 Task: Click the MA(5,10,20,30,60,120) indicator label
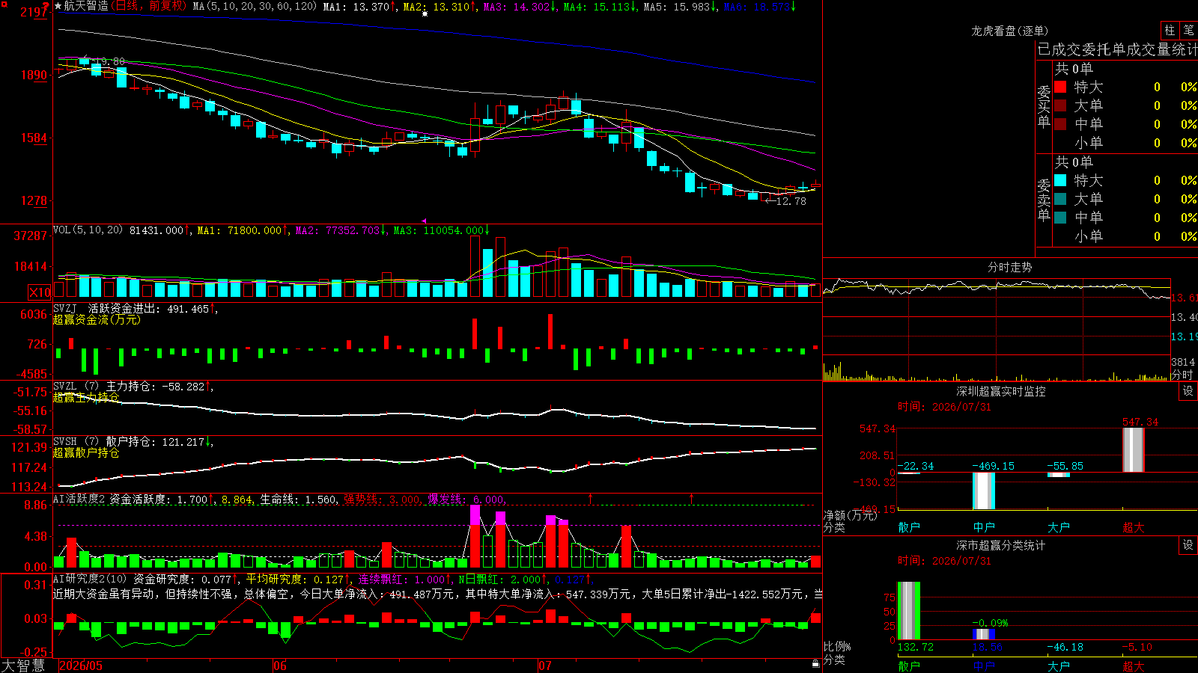click(x=255, y=6)
